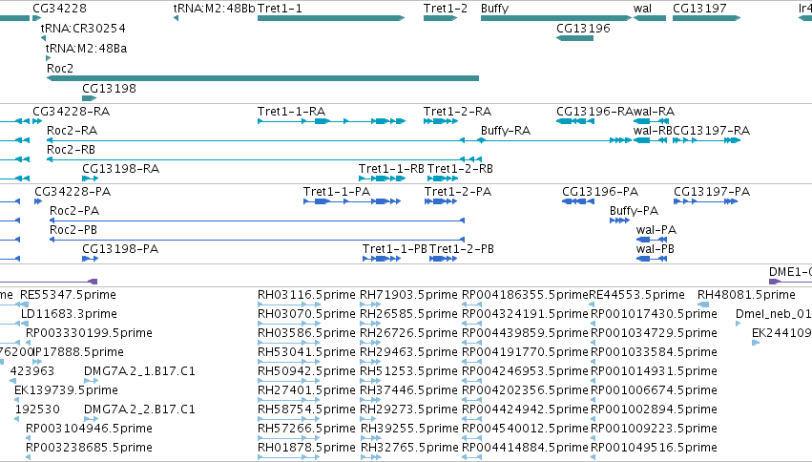812x462 pixels.
Task: Click the Roc2-PA protein line
Action: tap(257, 220)
